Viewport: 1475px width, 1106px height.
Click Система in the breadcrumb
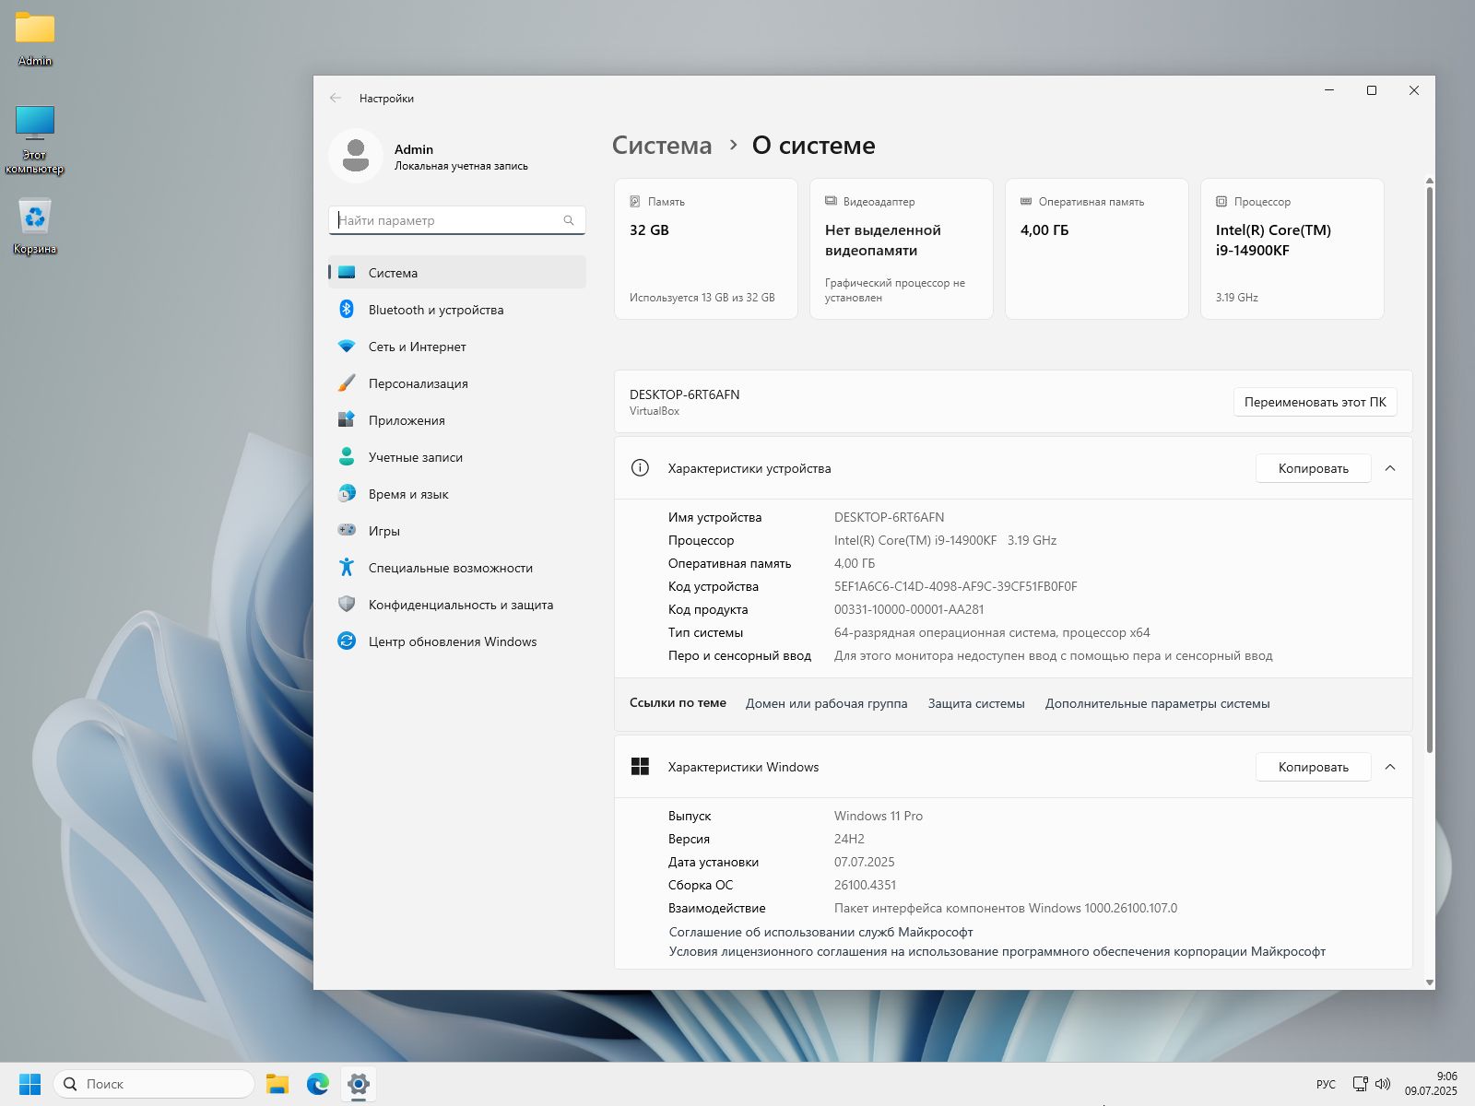pyautogui.click(x=662, y=146)
